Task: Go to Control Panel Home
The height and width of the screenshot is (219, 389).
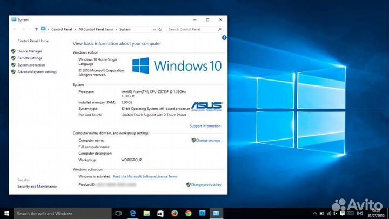Action: pyautogui.click(x=33, y=41)
